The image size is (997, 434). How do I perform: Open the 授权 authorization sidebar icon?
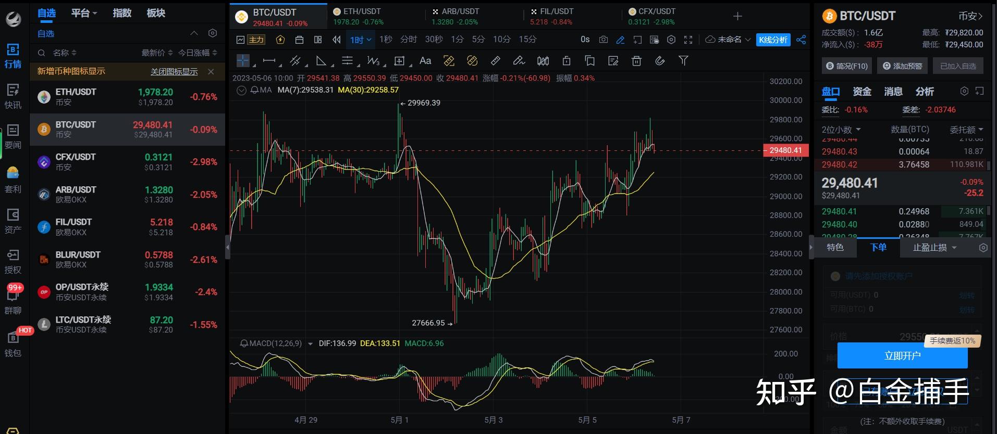(x=13, y=261)
